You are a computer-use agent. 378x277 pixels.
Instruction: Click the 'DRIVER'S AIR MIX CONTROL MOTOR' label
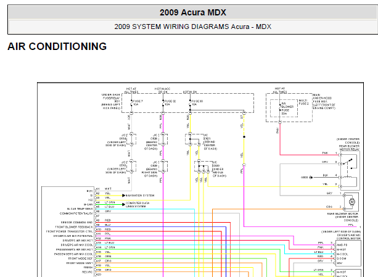(349, 236)
